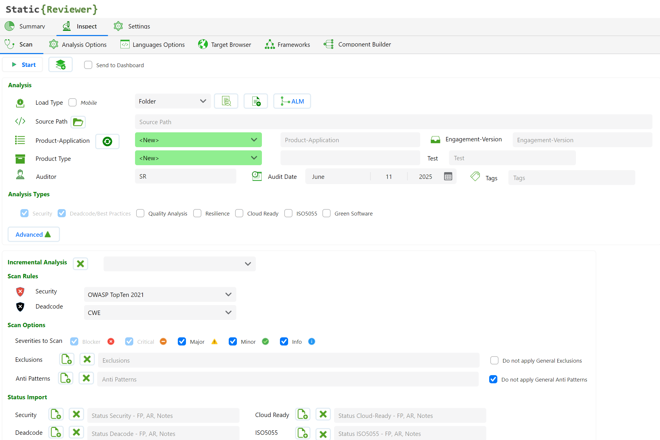Expand the OWASP TopTen 2021 security rules dropdown
The height and width of the screenshot is (440, 660).
[x=160, y=295]
